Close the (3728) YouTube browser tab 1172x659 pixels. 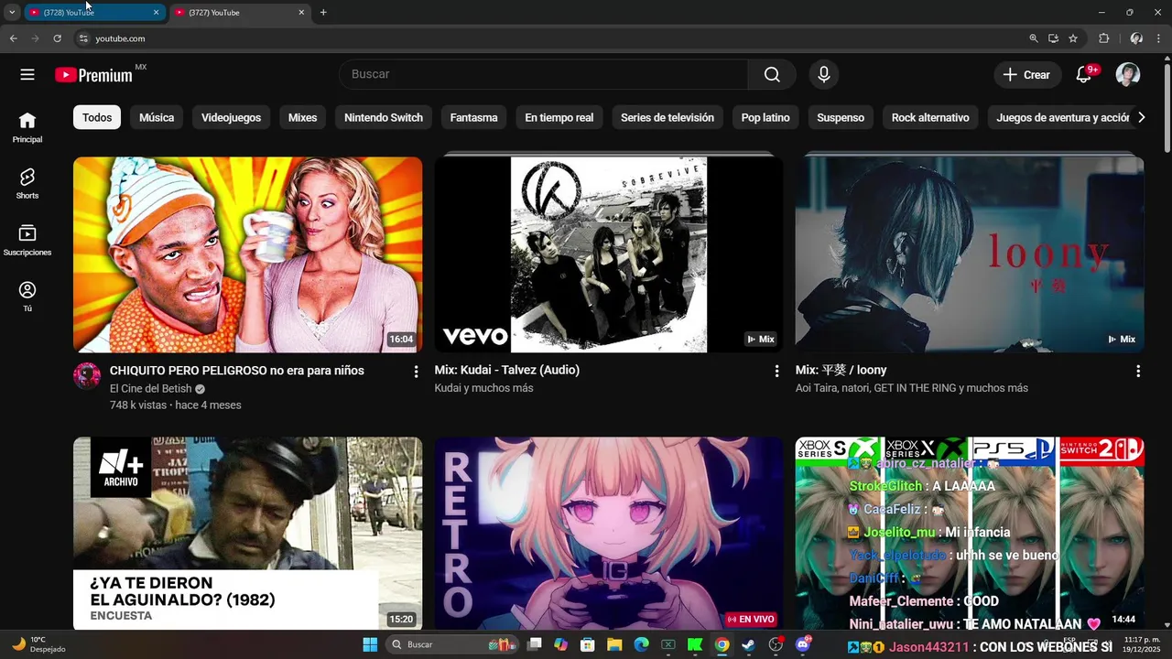coord(156,13)
